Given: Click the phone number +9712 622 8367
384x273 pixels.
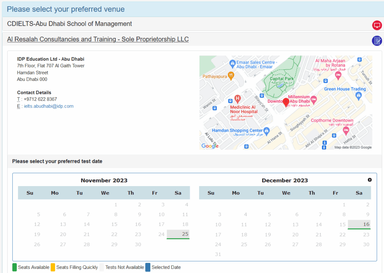Looking at the screenshot, I should pos(40,99).
